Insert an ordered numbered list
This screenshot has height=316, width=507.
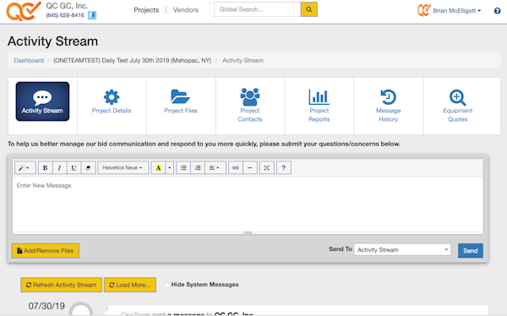(x=198, y=167)
